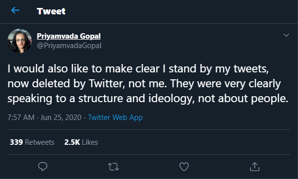Image resolution: width=298 pixels, height=179 pixels.
Task: Click the word Retweets in stats
Action: [x=39, y=142]
